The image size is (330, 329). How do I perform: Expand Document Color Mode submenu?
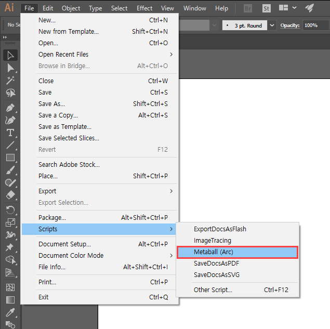pos(171,256)
